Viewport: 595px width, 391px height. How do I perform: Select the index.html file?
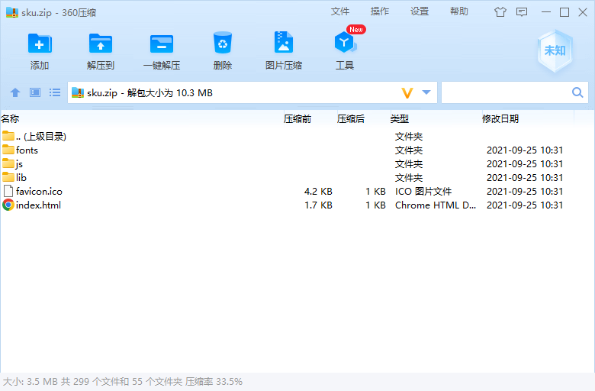coord(38,205)
